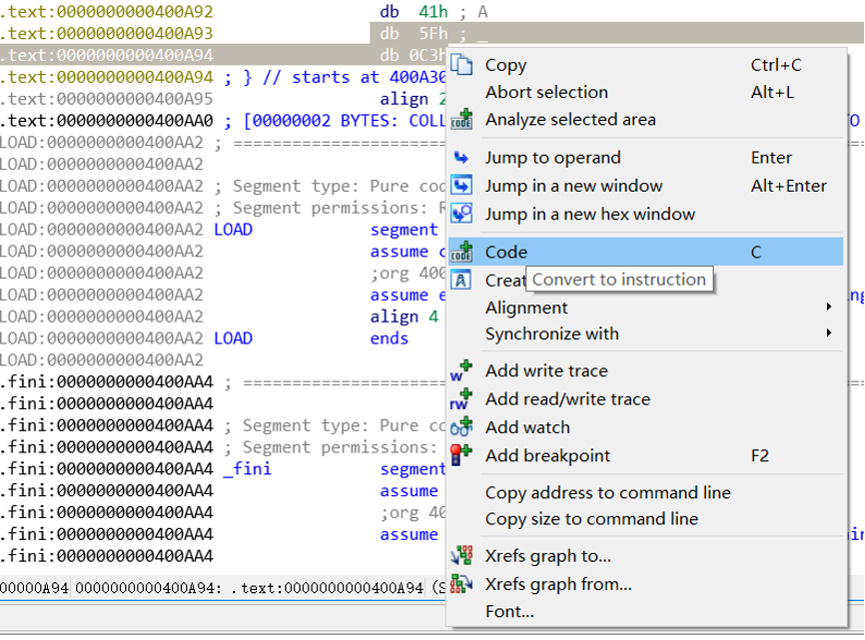This screenshot has height=640, width=865.
Task: Select Copy address to command line
Action: pyautogui.click(x=645, y=492)
